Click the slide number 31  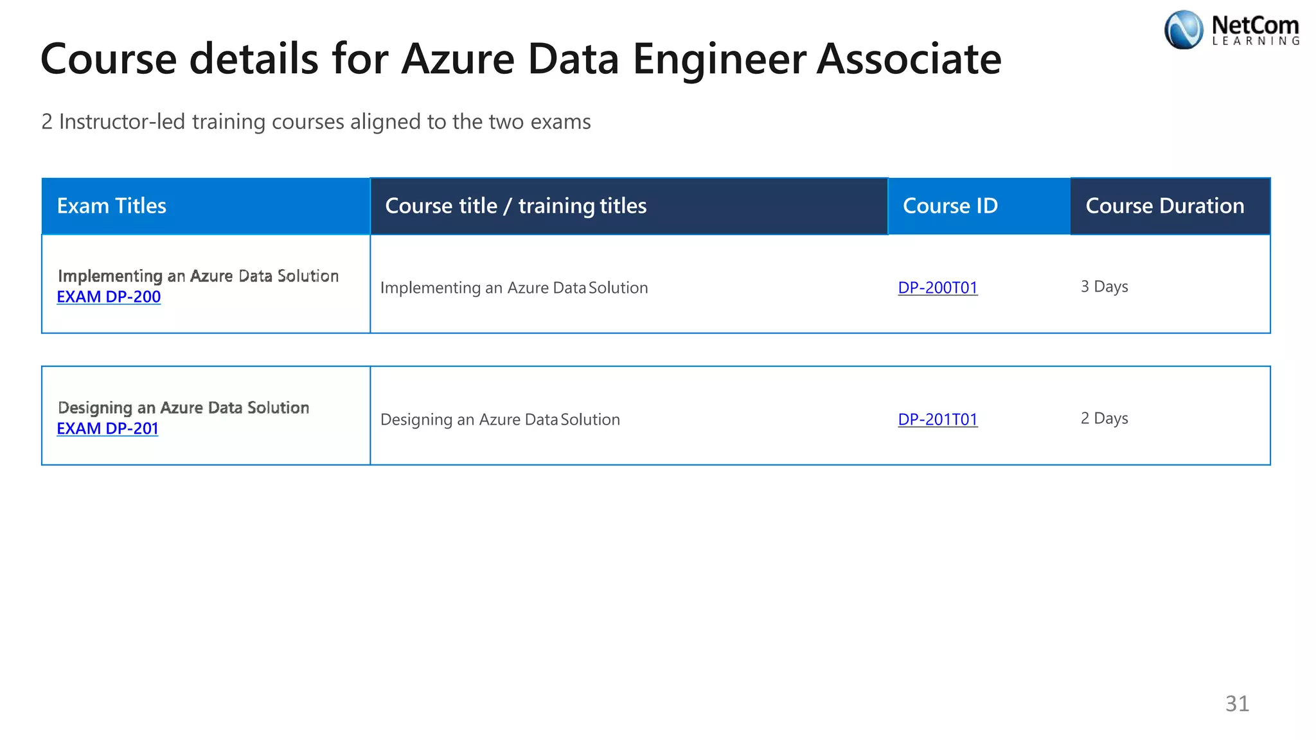click(x=1237, y=703)
